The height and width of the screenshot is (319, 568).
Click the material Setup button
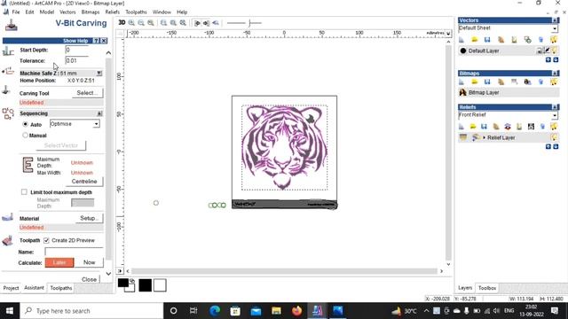click(89, 218)
